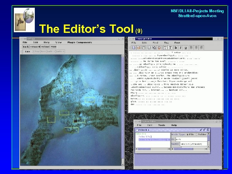Viewport: 232px width, 174px height.
Task: Click the ID input field
Action: pos(191,140)
